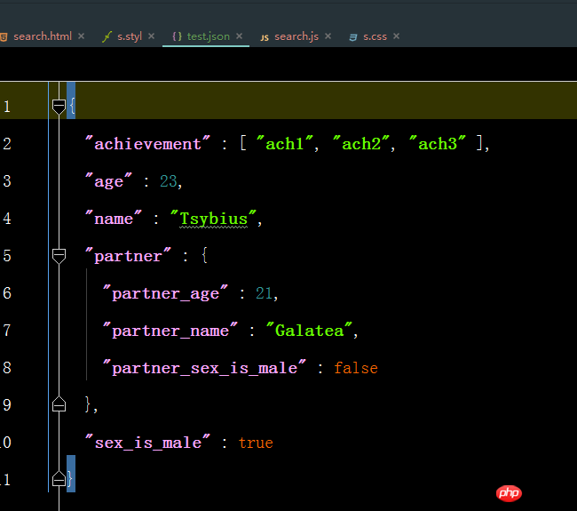Click line number 8 in the gutter

tap(6, 368)
